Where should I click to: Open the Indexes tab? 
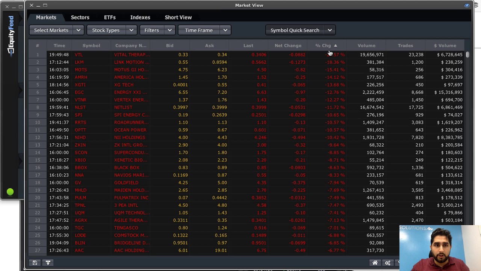140,17
